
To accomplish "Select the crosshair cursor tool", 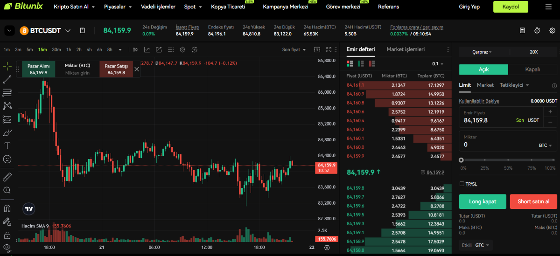I will pyautogui.click(x=7, y=66).
